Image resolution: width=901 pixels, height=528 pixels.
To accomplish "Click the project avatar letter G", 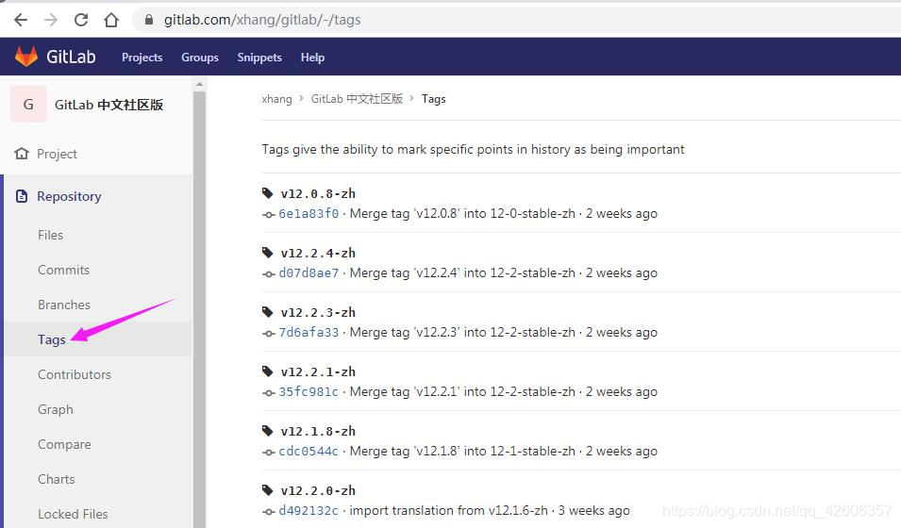I will tap(28, 104).
